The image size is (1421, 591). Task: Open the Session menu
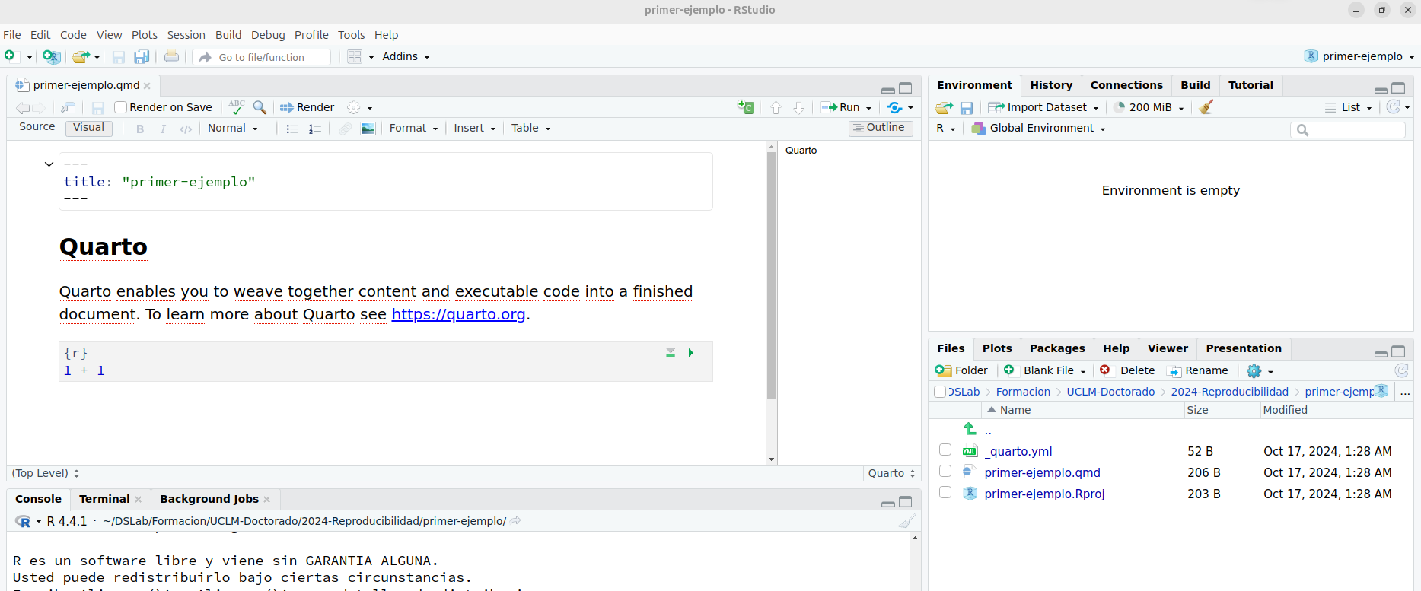[x=186, y=35]
